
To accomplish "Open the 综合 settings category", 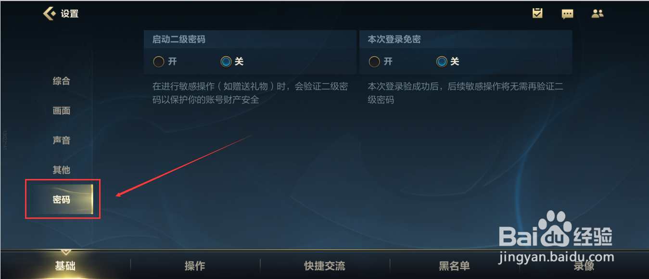I will coord(62,81).
